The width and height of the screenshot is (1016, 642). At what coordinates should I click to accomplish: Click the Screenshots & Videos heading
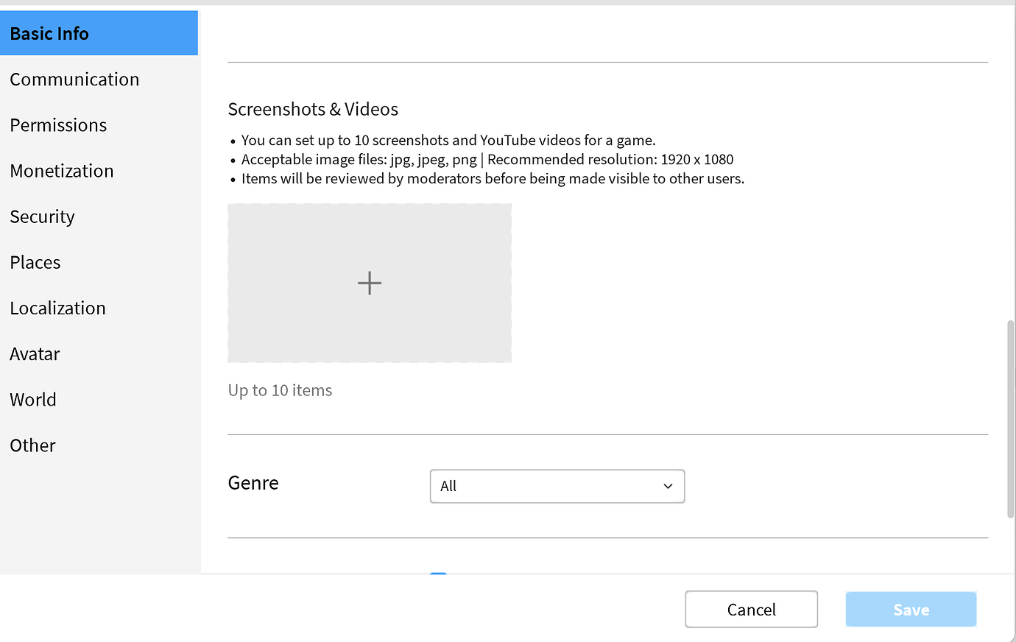pos(312,109)
